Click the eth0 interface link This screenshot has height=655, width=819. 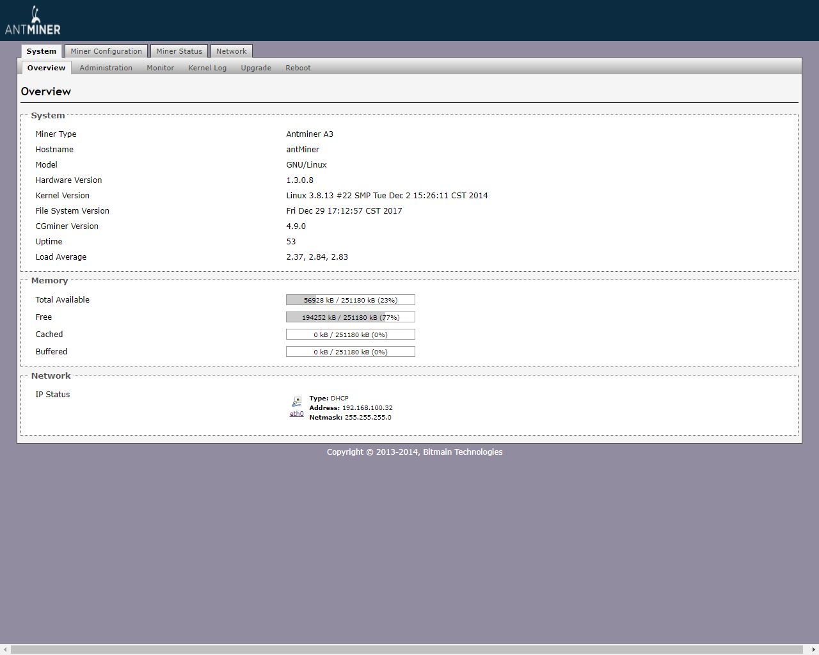(x=297, y=414)
